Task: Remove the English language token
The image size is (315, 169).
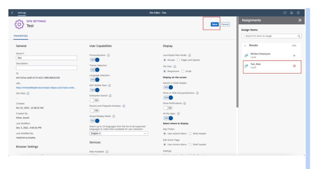Action: point(100,133)
